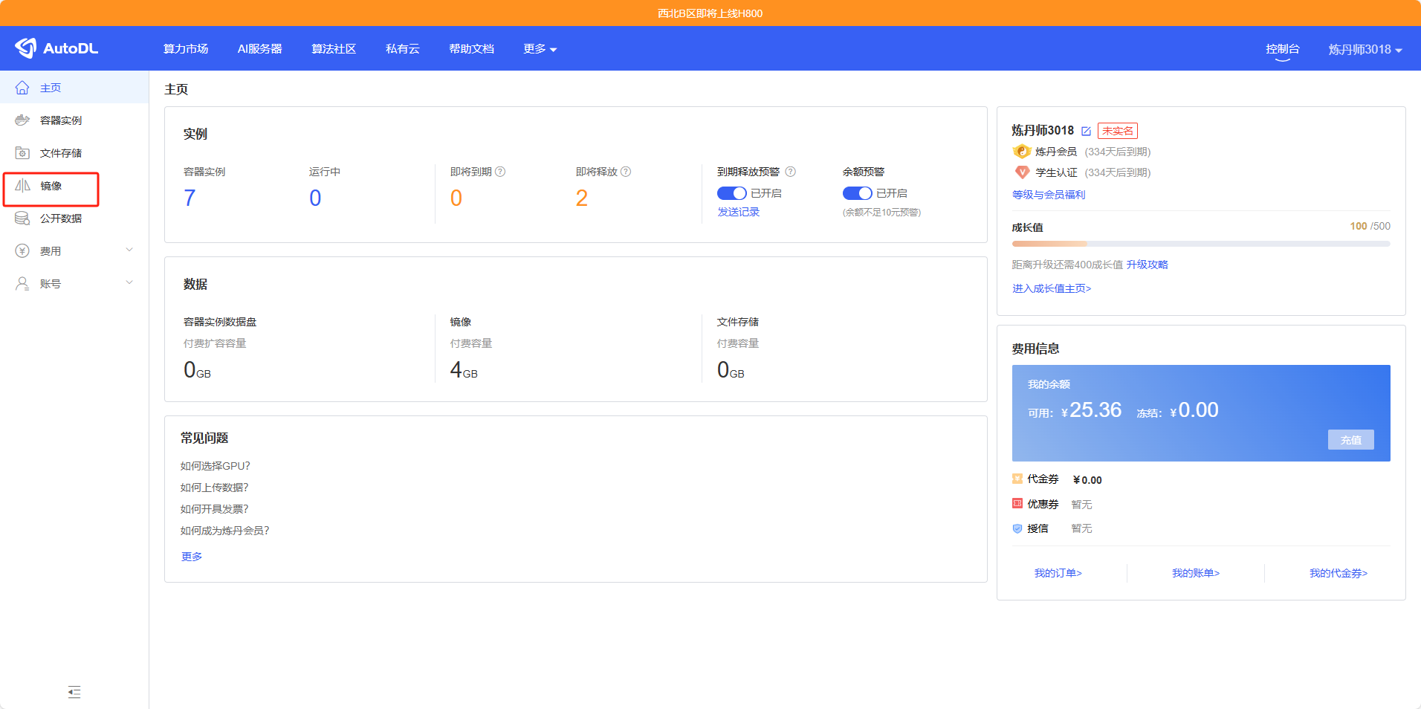Click the banner 西北B区即将上线H800
Viewport: 1421px width, 709px height.
(710, 13)
